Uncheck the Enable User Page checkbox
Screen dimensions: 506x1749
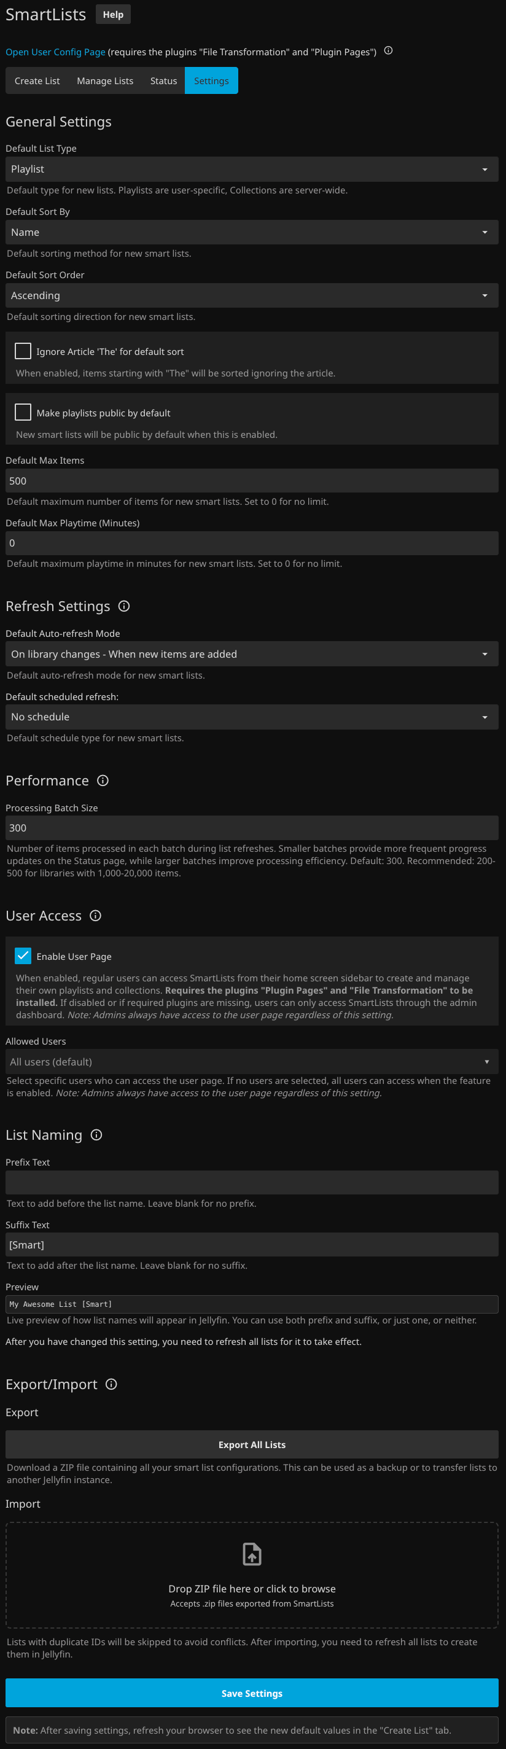tap(23, 956)
